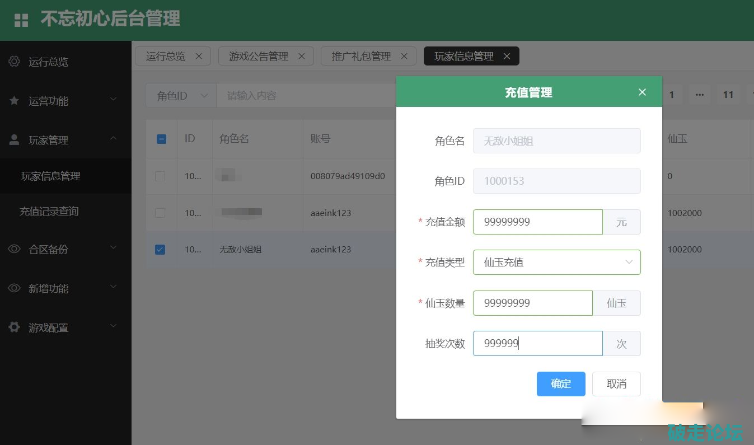This screenshot has height=445, width=754.
Task: Close the 充值管理 dialog with X
Action: tap(642, 92)
